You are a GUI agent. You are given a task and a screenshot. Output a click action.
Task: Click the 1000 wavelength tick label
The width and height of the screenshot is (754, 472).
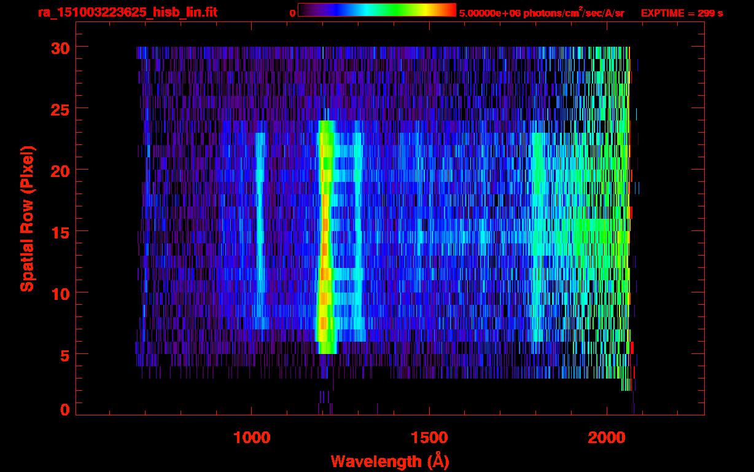point(252,438)
